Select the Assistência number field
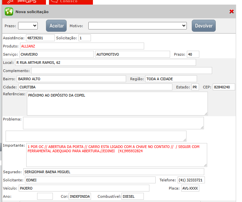Screen dimensions: 242x202 click(40, 38)
